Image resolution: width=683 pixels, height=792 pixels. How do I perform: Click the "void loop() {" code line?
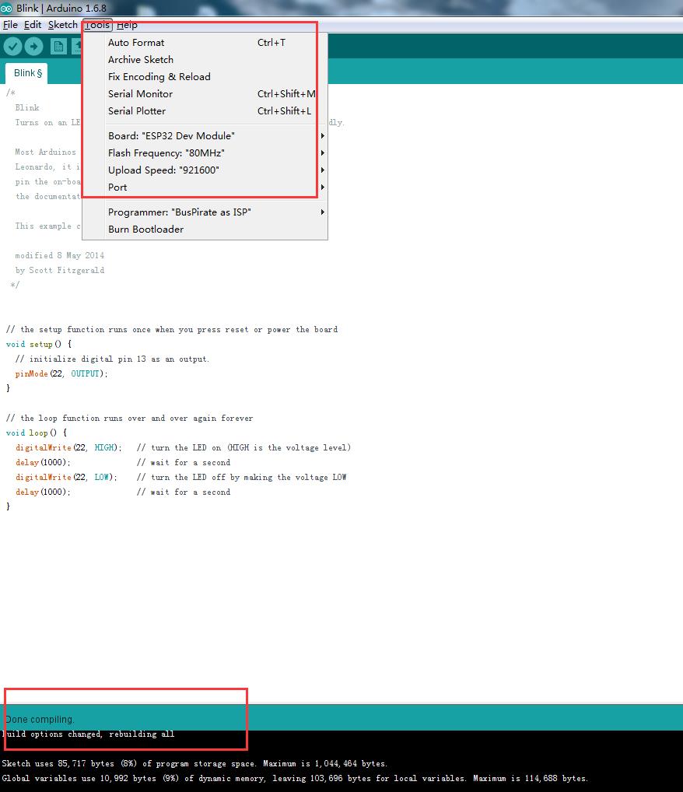tap(37, 433)
